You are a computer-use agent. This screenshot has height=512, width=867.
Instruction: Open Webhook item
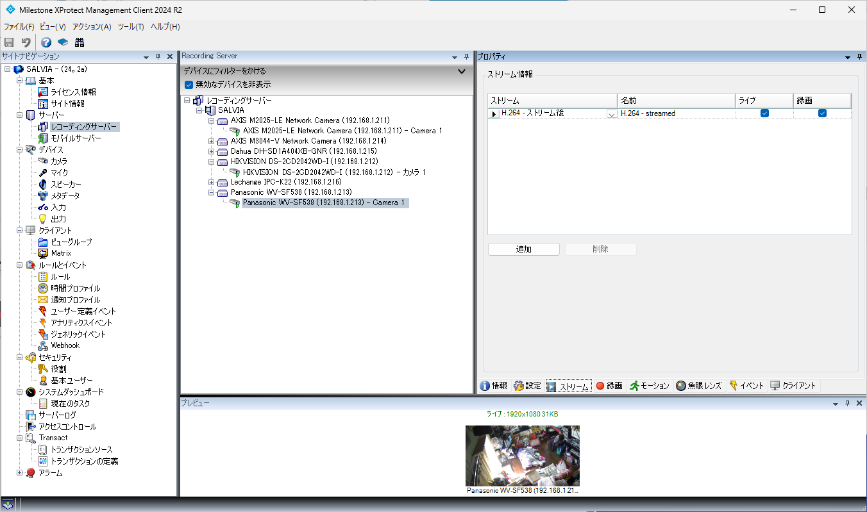point(65,345)
